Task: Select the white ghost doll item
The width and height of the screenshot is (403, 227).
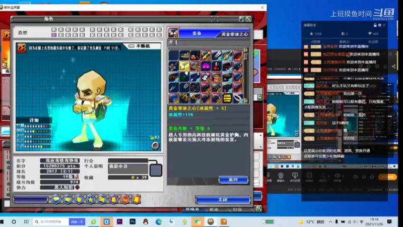Action: coord(206,77)
